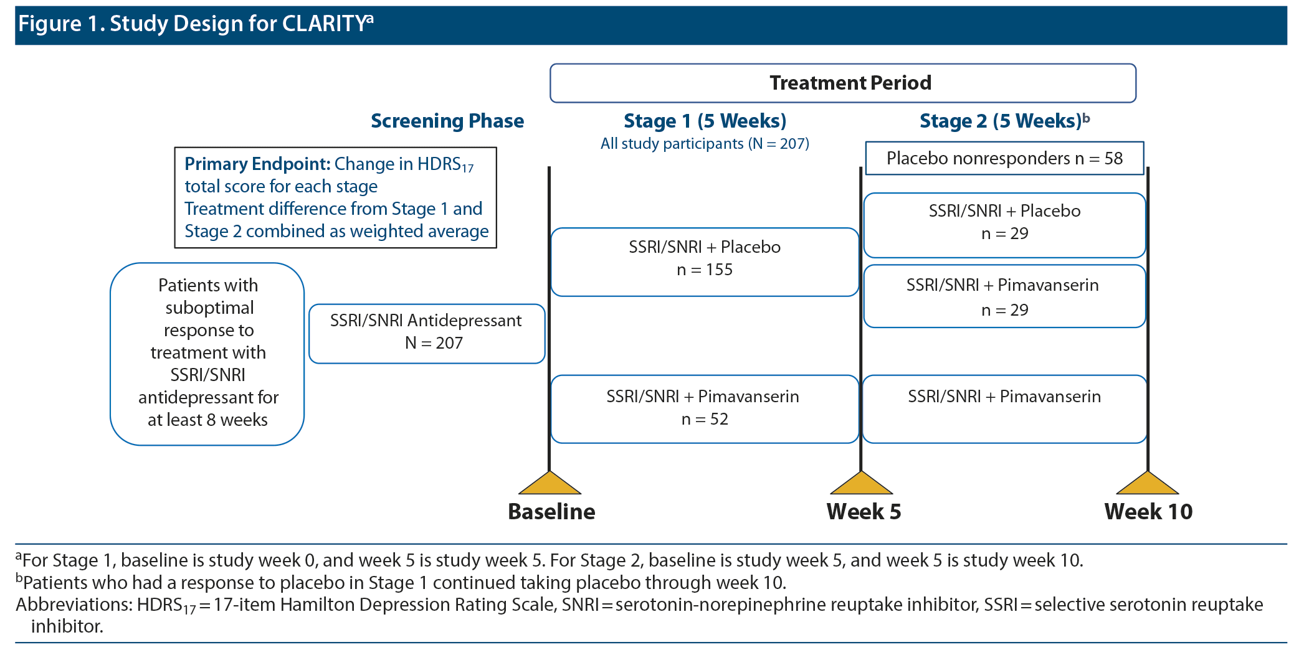Click the Abbreviations footnote line
Viewport: 1309px width, 655px height.
coord(639,605)
